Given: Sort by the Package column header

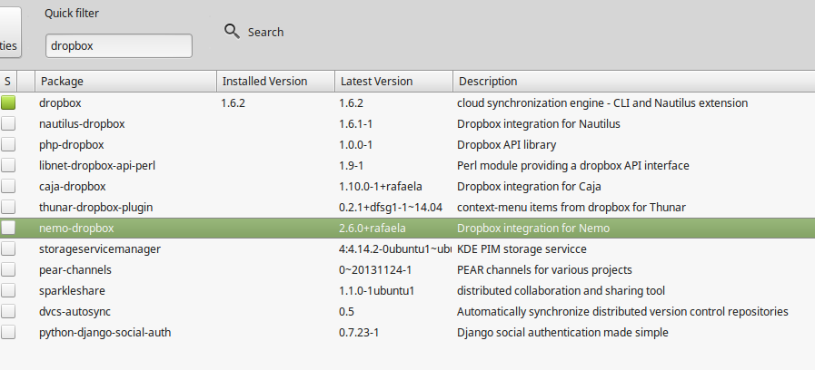Looking at the screenshot, I should (x=125, y=82).
